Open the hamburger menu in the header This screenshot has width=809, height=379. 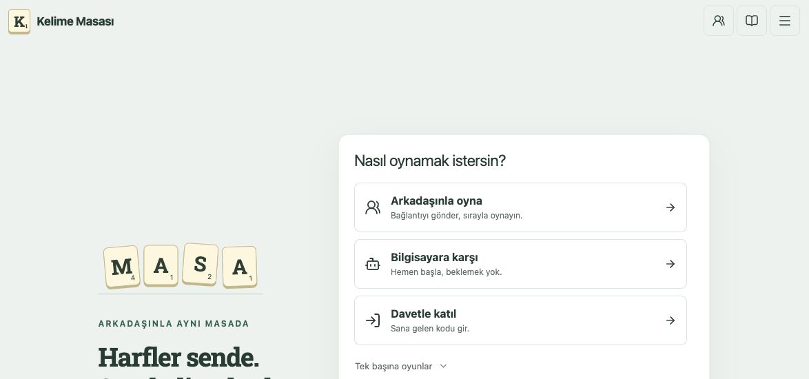pos(784,21)
